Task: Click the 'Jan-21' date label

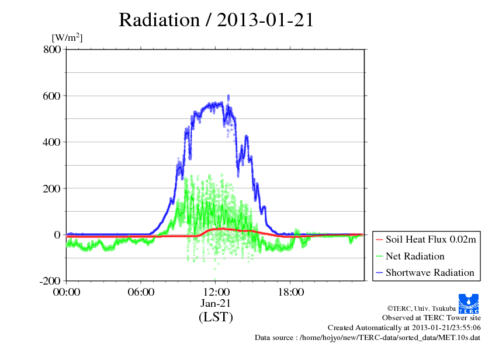Action: [x=216, y=303]
